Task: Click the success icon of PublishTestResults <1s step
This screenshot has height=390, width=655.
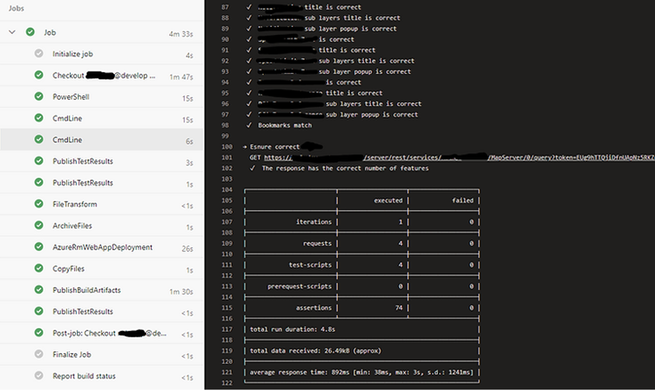Action: click(39, 311)
